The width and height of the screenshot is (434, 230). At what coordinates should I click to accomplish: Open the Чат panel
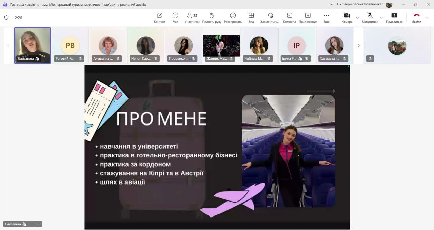click(175, 17)
